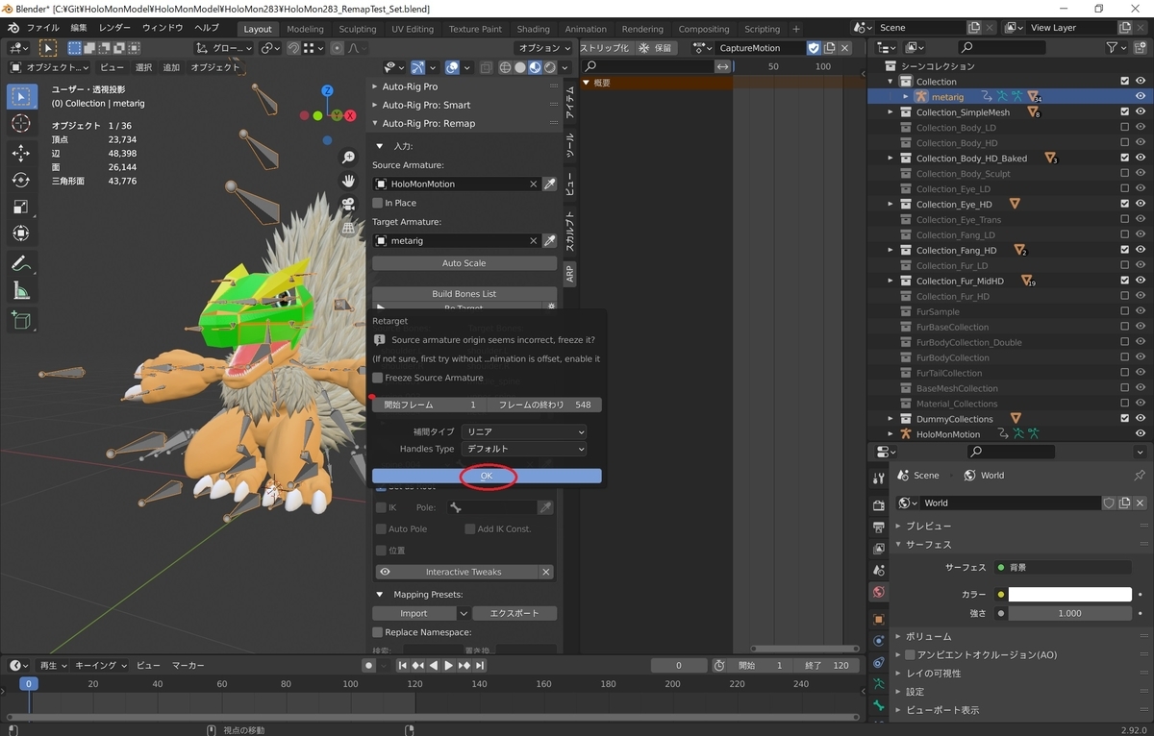Click the エクスポート button
Viewport: 1154px width, 736px height.
[x=514, y=613]
